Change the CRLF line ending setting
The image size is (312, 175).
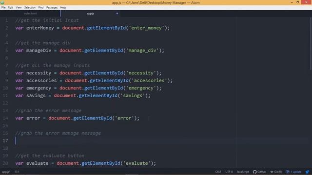click(x=218, y=172)
